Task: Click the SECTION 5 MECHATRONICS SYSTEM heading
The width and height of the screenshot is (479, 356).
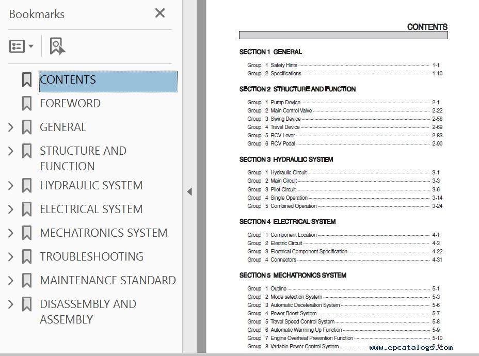Action: (293, 276)
